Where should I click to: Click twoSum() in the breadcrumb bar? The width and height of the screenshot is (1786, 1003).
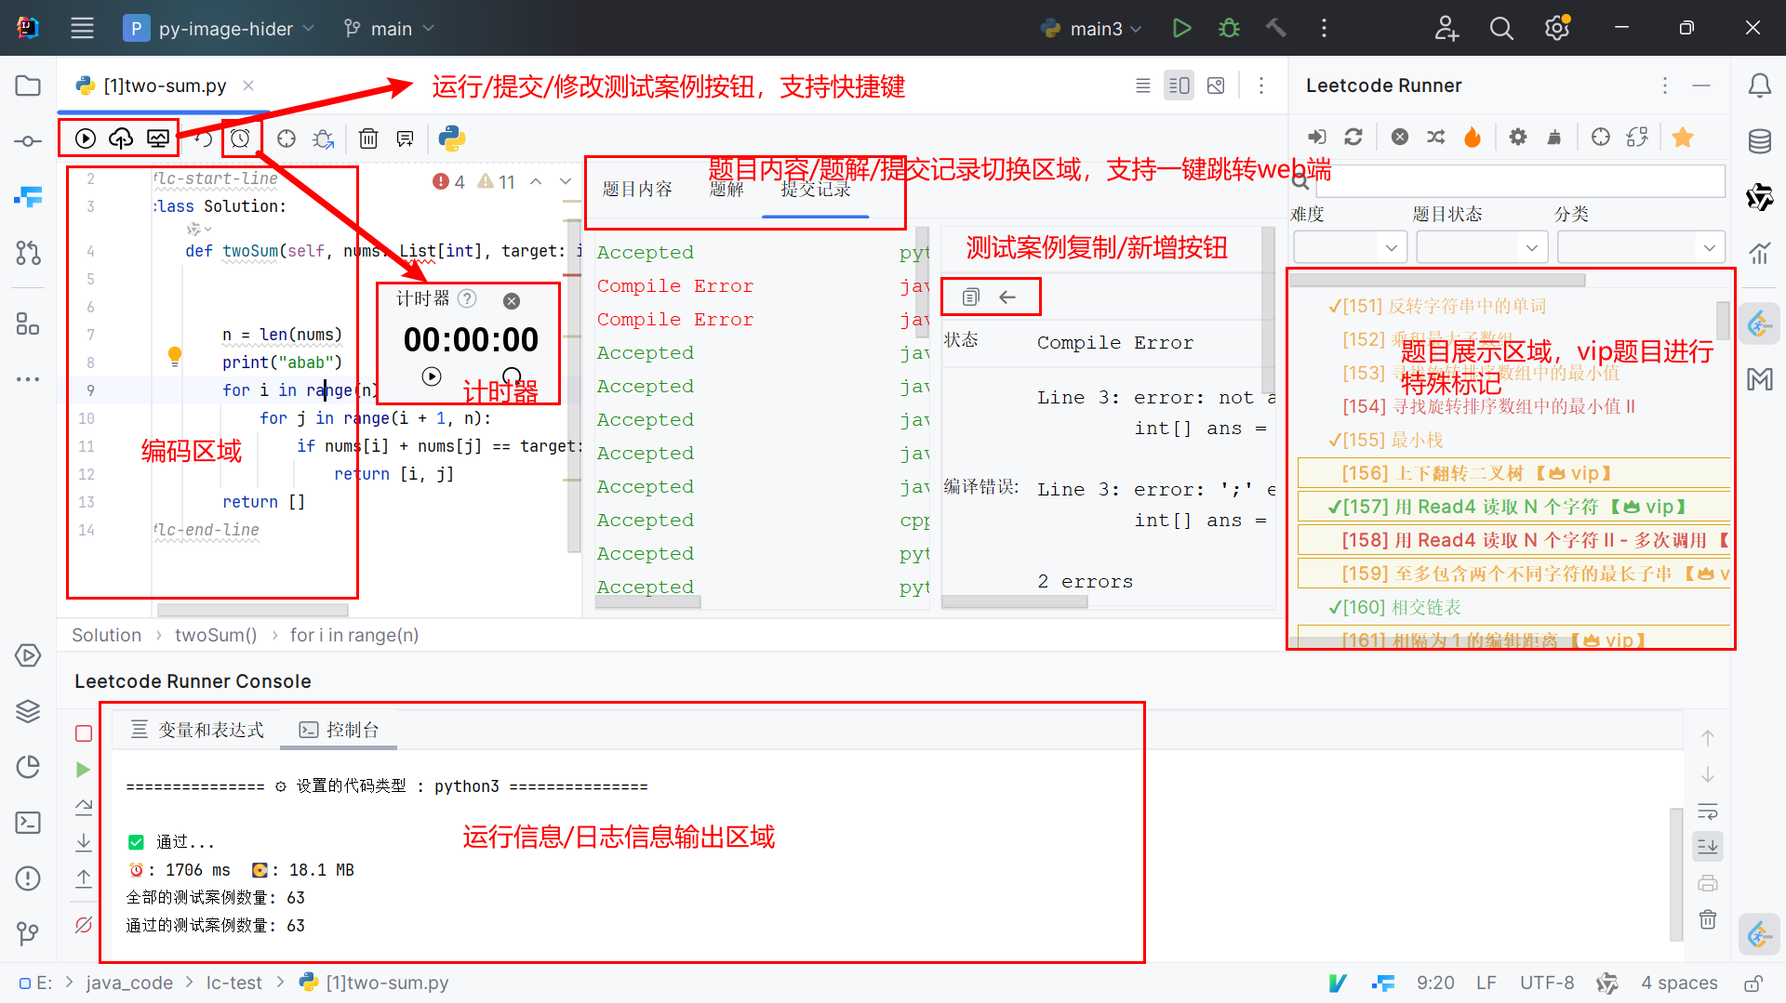pyautogui.click(x=216, y=635)
